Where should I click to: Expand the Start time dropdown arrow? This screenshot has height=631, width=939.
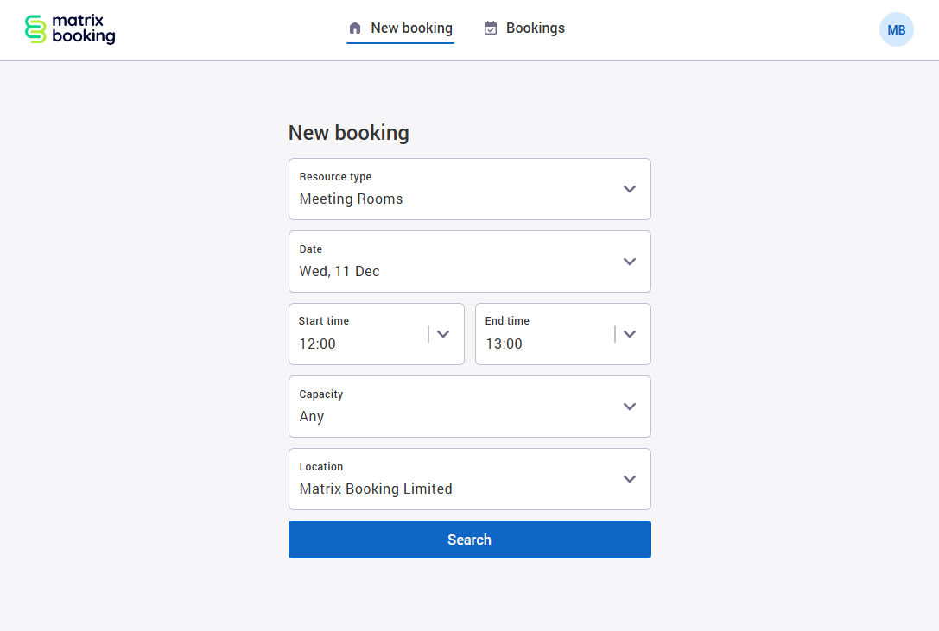pyautogui.click(x=443, y=334)
